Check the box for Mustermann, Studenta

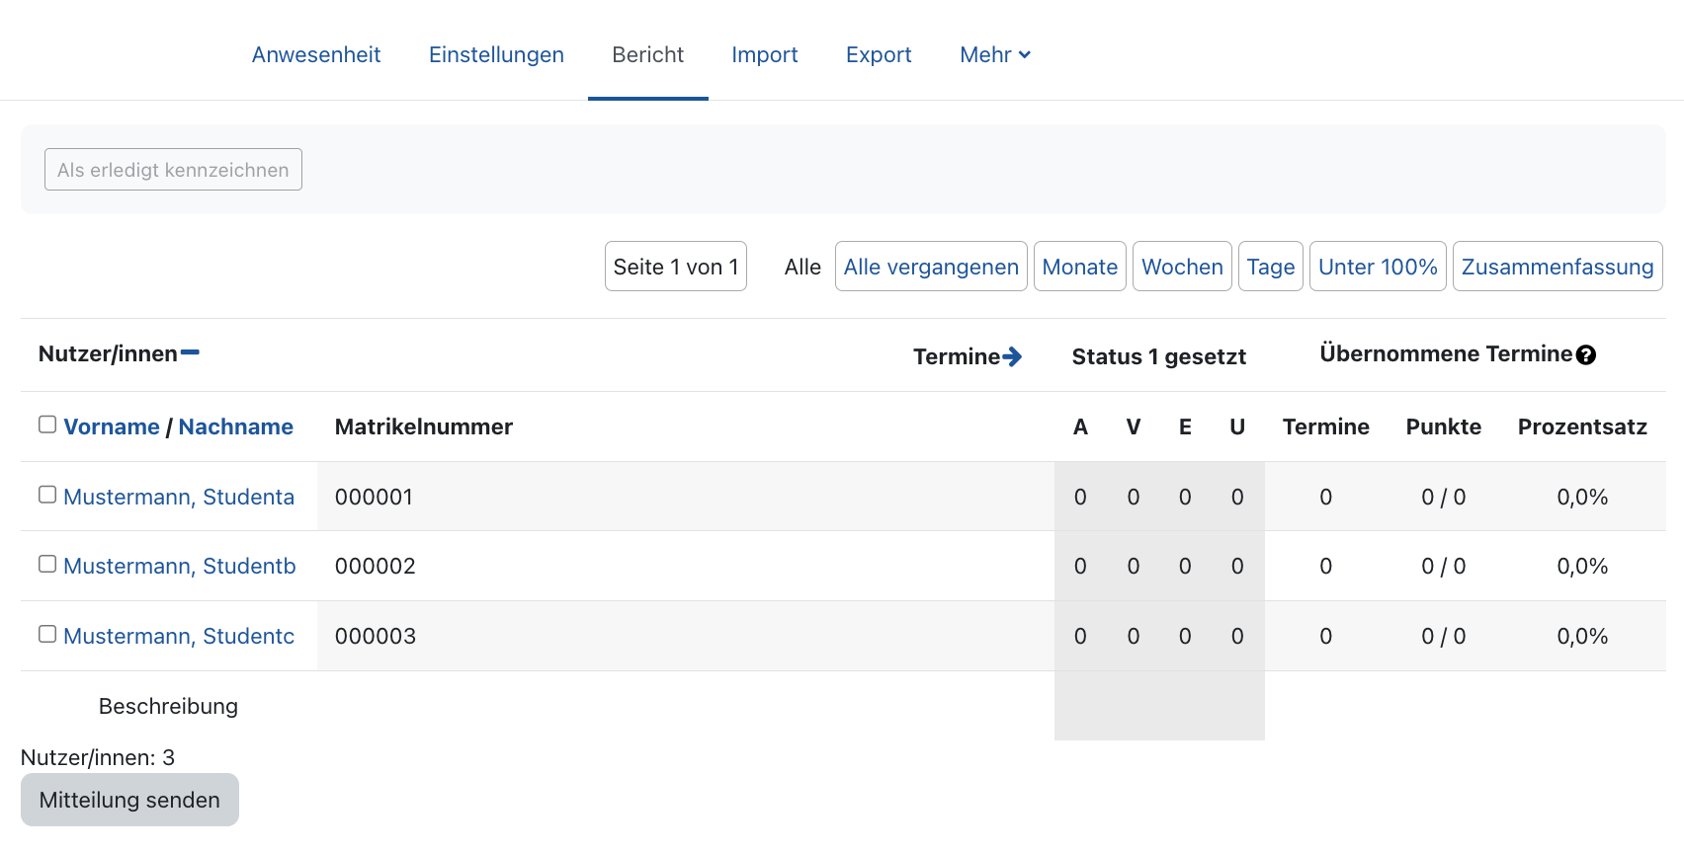(47, 495)
